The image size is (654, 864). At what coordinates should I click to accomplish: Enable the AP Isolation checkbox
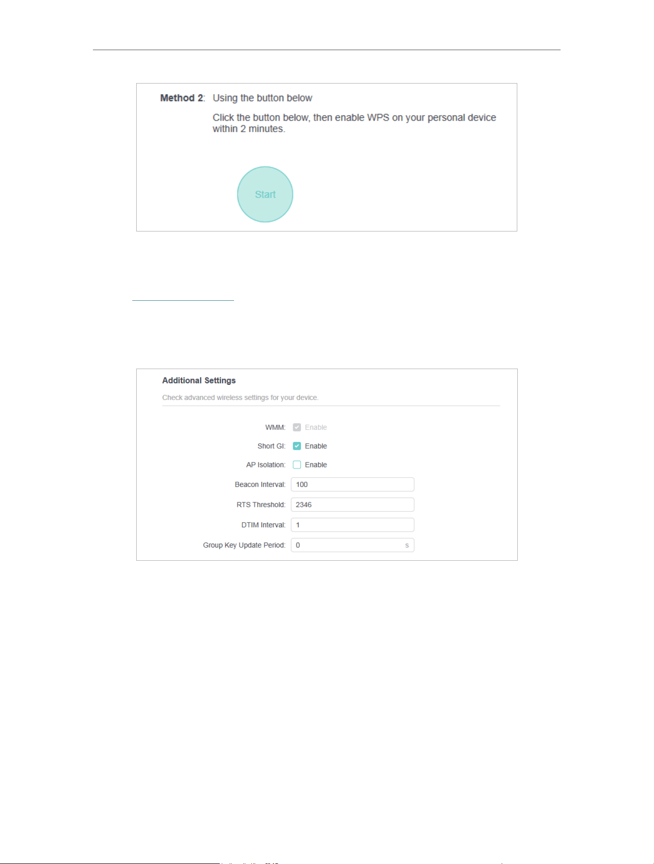[x=297, y=465]
